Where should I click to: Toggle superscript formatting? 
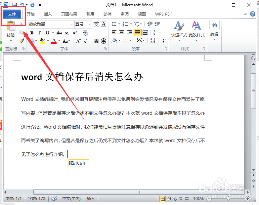pyautogui.click(x=75, y=33)
